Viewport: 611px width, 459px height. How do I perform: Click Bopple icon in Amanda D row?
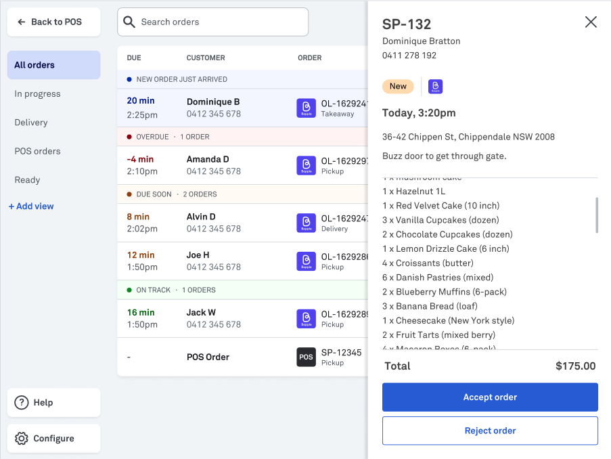(x=307, y=165)
